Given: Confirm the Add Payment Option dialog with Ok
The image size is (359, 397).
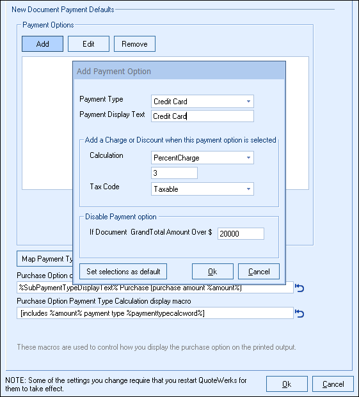Looking at the screenshot, I should (x=212, y=272).
